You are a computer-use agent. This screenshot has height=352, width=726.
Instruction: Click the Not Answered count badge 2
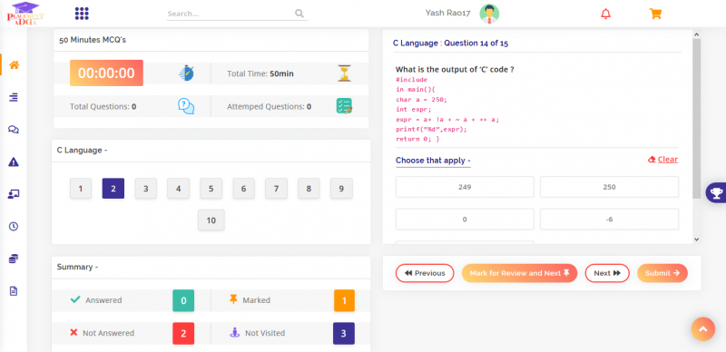click(x=183, y=333)
